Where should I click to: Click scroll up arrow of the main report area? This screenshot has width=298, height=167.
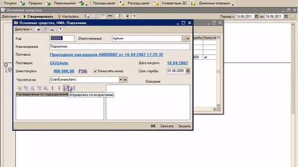(x=293, y=25)
